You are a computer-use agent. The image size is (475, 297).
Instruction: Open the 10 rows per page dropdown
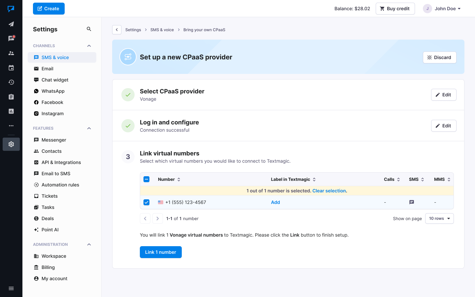[439, 218]
